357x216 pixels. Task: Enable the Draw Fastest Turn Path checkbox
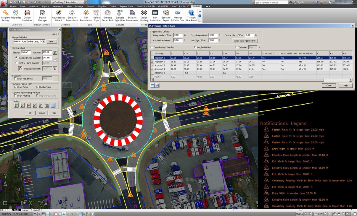152,47
